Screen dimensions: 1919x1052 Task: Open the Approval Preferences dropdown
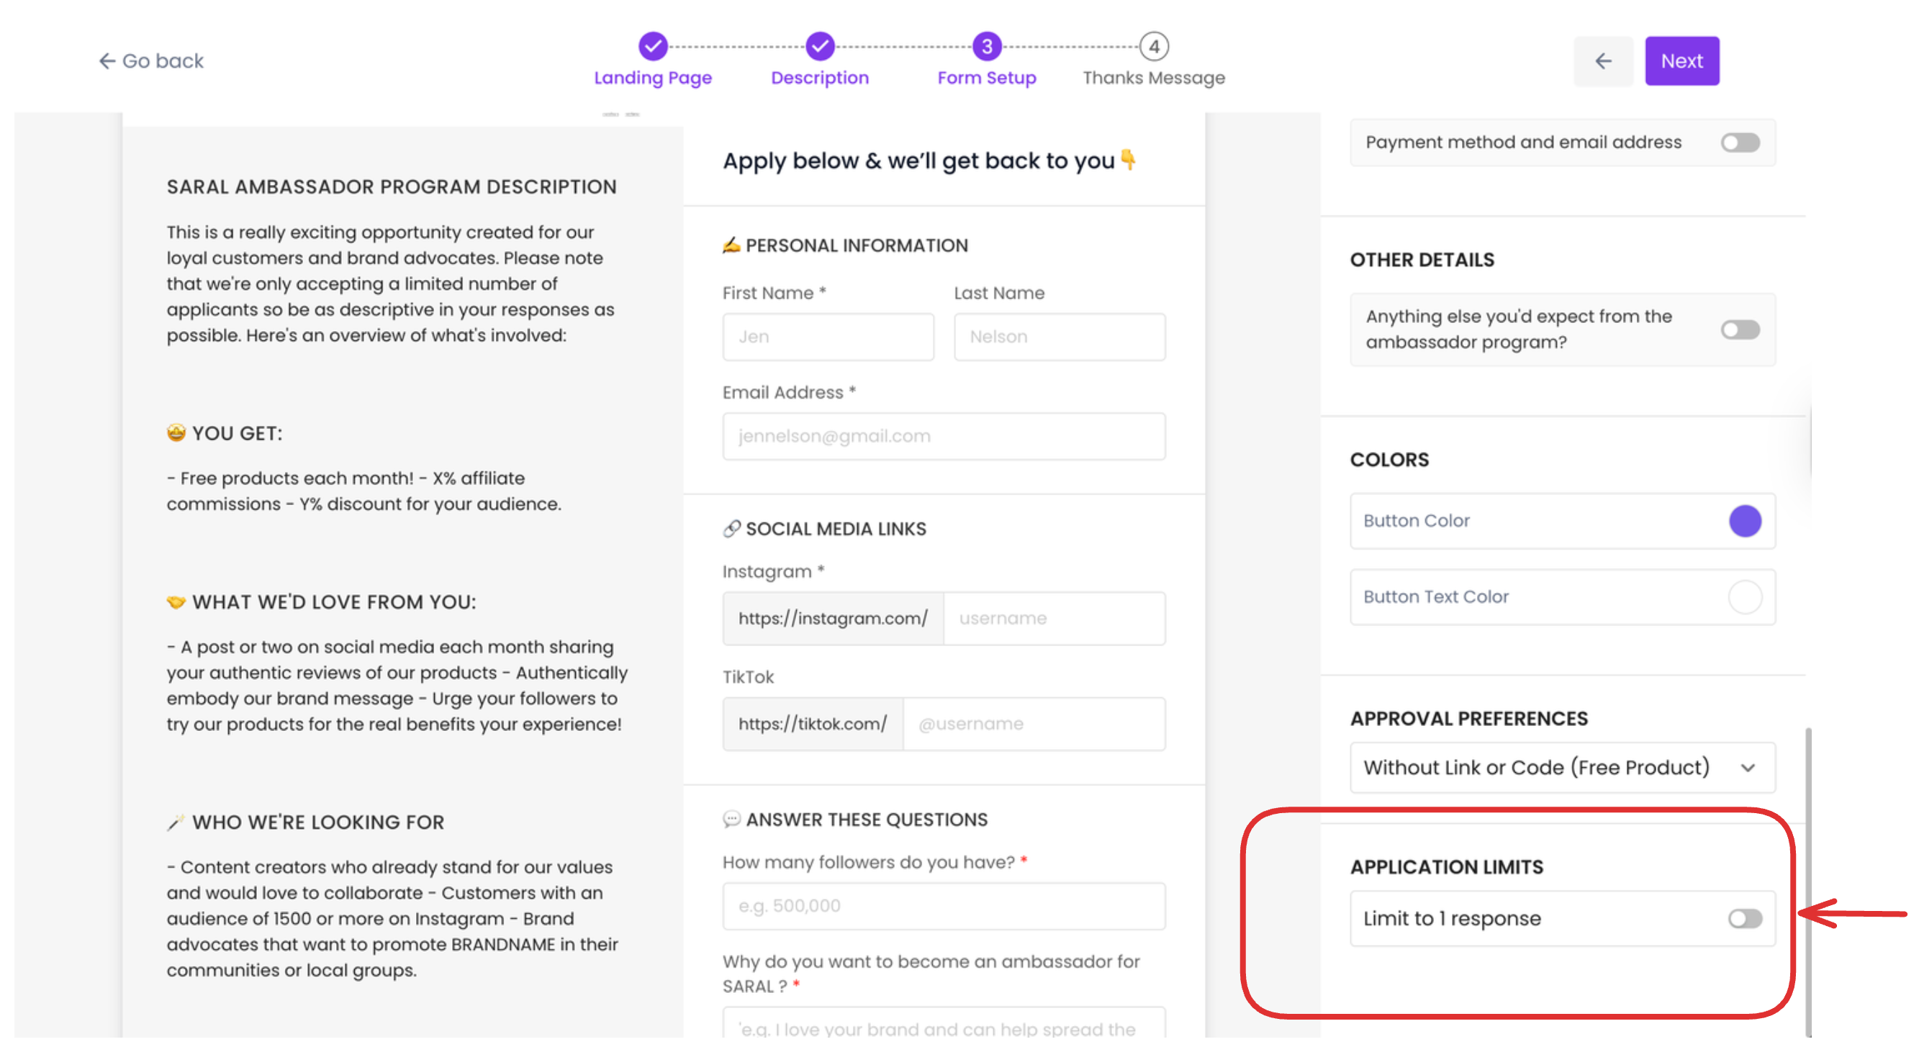pyautogui.click(x=1561, y=767)
